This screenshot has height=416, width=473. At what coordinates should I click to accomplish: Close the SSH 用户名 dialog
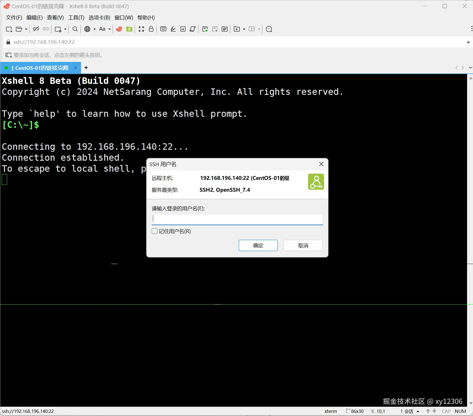pyautogui.click(x=321, y=164)
